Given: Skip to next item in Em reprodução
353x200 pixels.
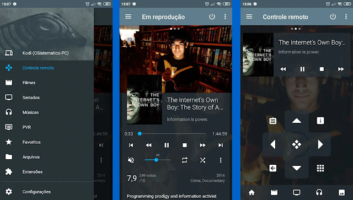Looking at the screenshot, I should 221,145.
